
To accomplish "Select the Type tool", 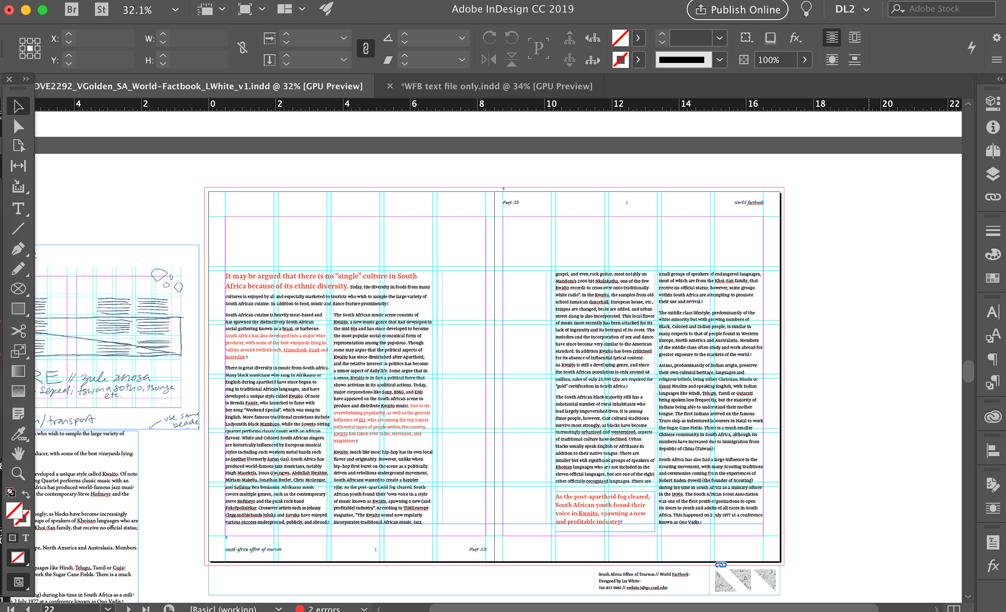I will point(18,208).
